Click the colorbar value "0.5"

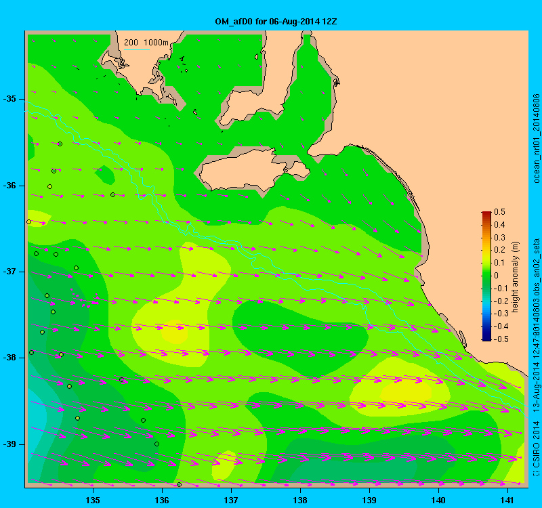(499, 212)
